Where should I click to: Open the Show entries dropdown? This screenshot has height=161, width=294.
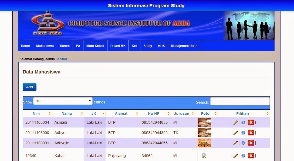pos(62,101)
